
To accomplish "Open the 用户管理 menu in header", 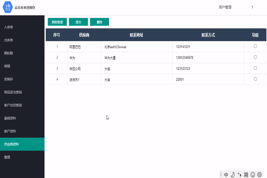I will tap(225, 7).
